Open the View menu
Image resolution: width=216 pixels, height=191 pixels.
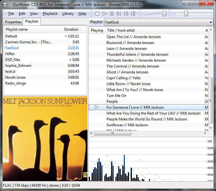pos(34,14)
